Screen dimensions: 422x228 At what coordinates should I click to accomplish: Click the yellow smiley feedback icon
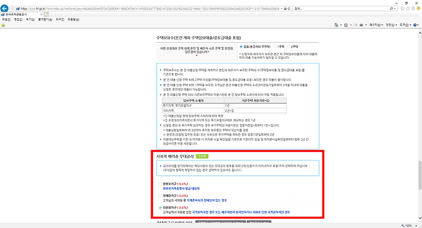click(x=418, y=9)
